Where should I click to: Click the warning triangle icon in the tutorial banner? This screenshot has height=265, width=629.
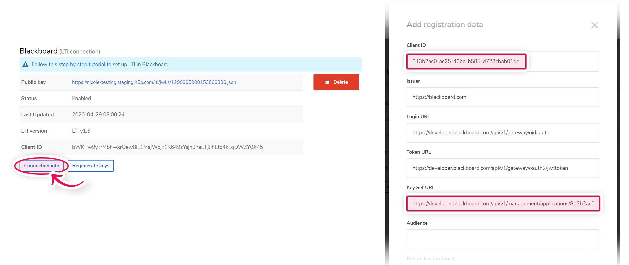pyautogui.click(x=25, y=64)
